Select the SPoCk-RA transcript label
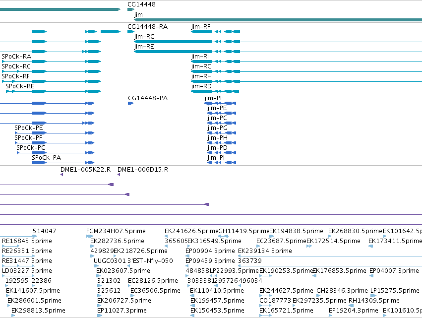Image resolution: width=422 pixels, height=318 pixels. [16, 57]
